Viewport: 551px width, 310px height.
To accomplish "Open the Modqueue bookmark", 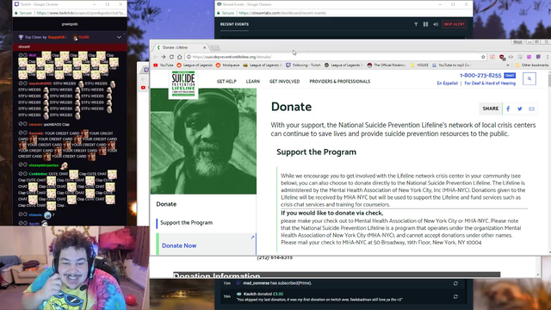I will pos(227,65).
